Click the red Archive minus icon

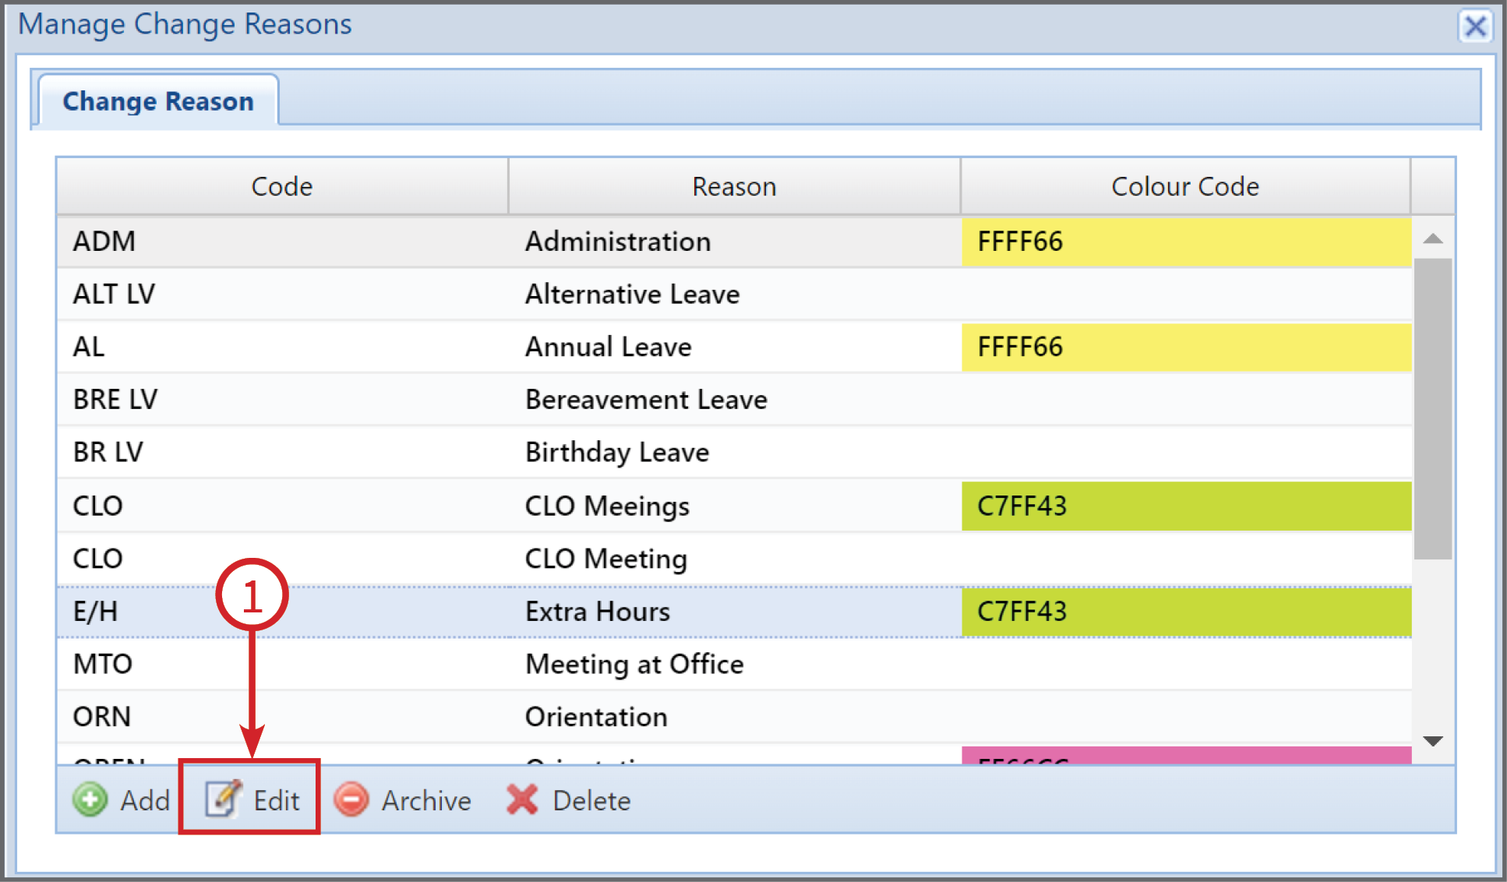(351, 800)
